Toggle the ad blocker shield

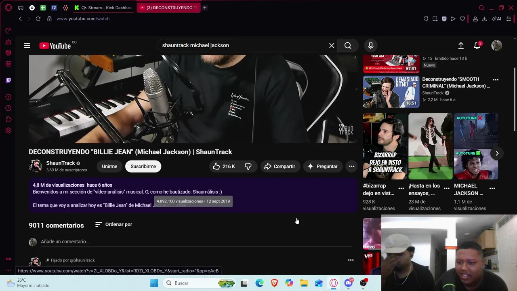444,19
